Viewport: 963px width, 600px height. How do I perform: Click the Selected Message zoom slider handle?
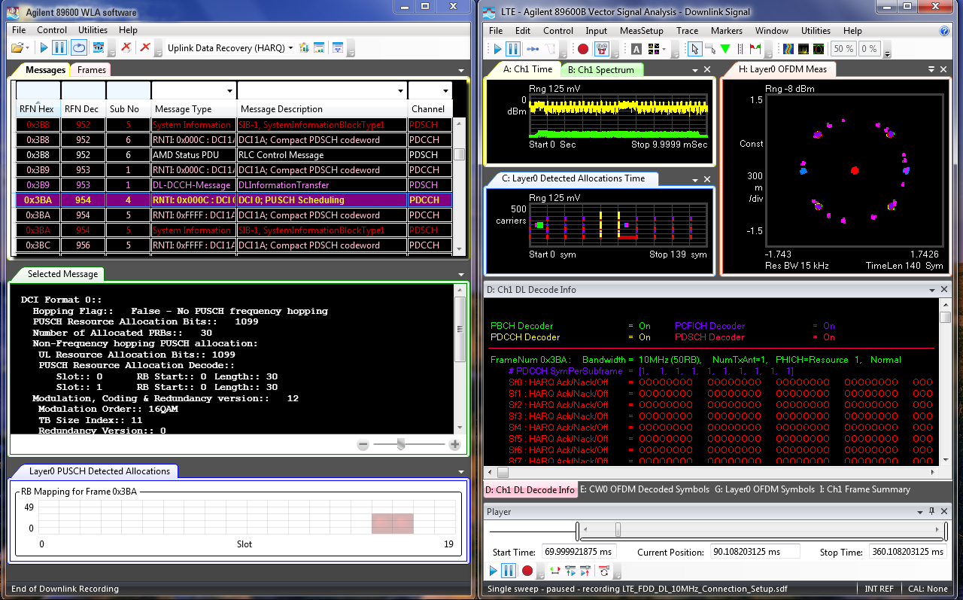(401, 445)
